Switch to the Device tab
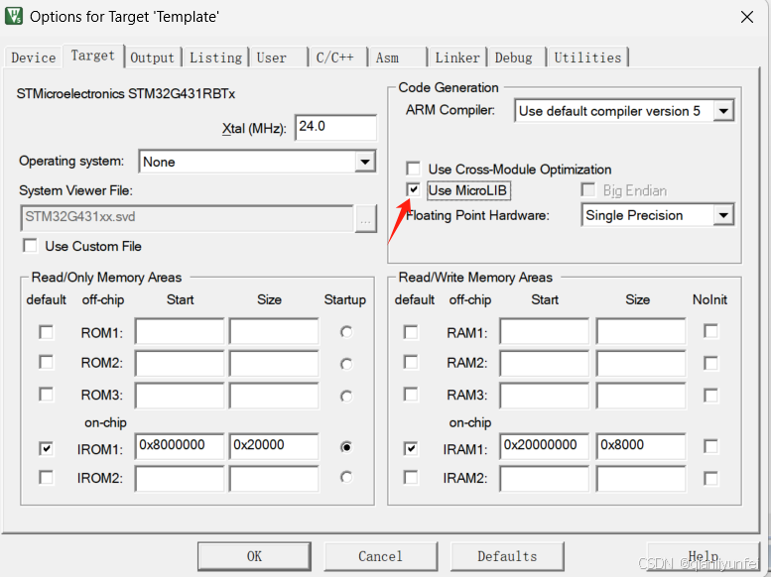The width and height of the screenshot is (771, 577). click(x=34, y=58)
